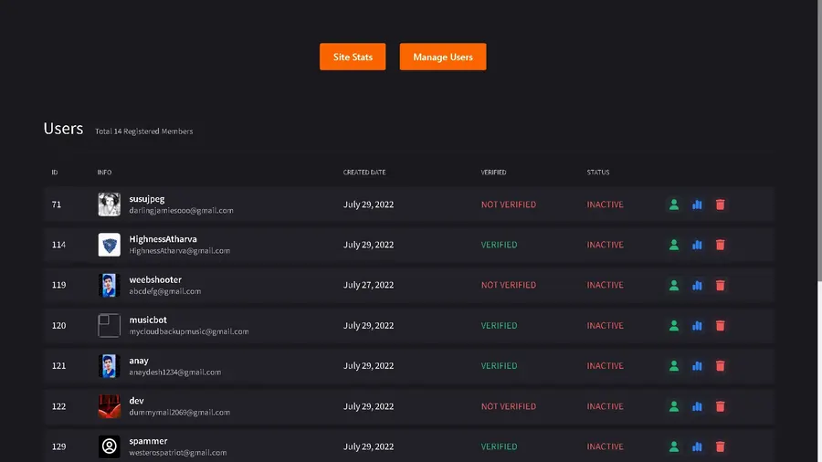Click the VERIFIED column header
This screenshot has width=822, height=462.
pyautogui.click(x=493, y=173)
